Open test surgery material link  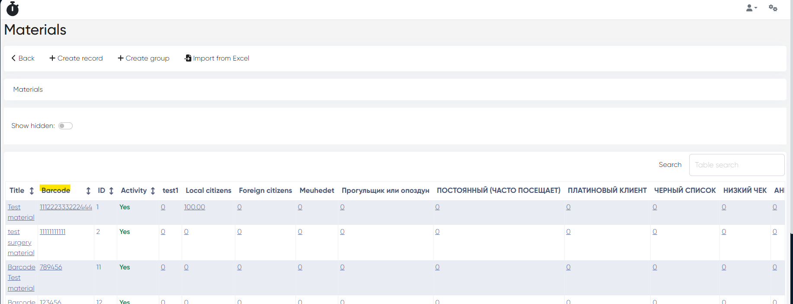click(20, 243)
